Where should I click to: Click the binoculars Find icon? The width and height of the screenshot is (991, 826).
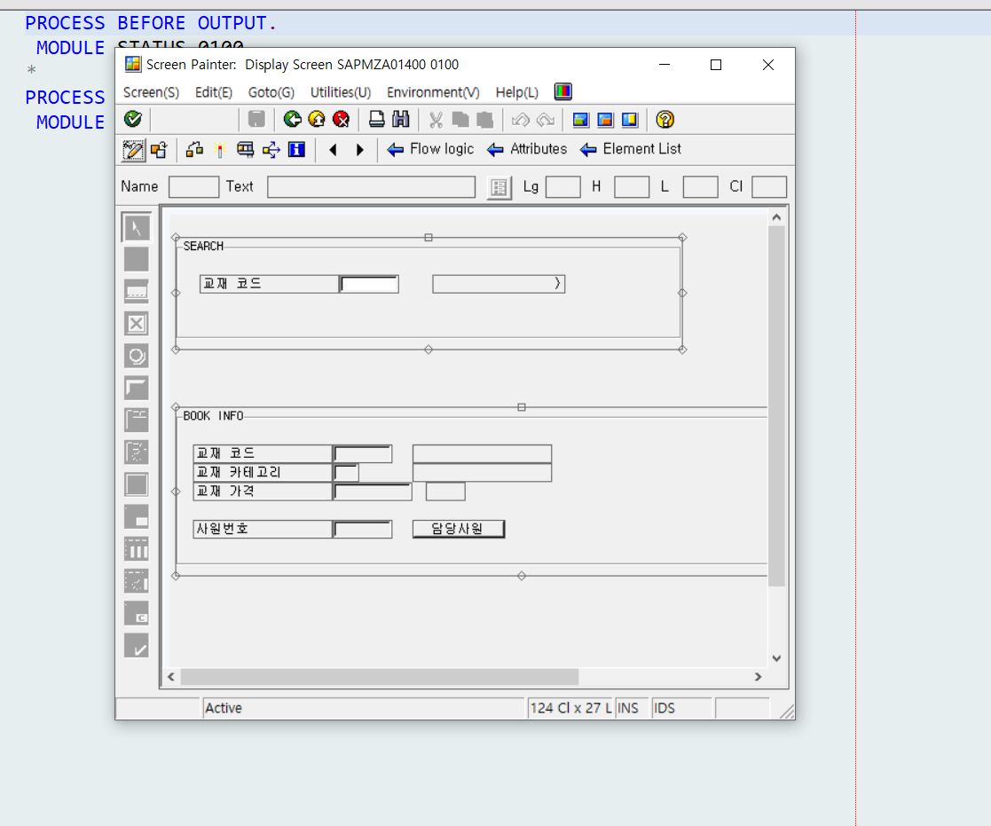pyautogui.click(x=401, y=119)
